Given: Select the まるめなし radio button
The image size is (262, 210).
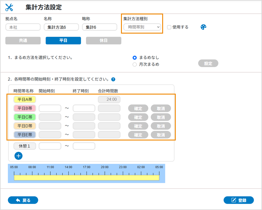Looking at the screenshot, I should tap(135, 58).
